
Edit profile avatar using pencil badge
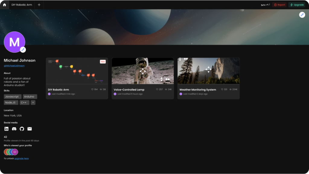pyautogui.click(x=23, y=50)
